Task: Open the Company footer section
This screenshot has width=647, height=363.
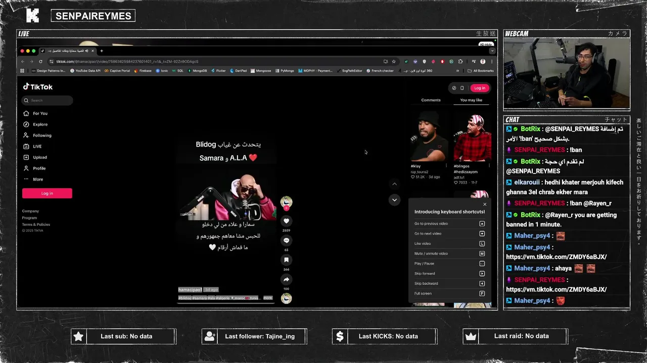Action: coord(30,211)
